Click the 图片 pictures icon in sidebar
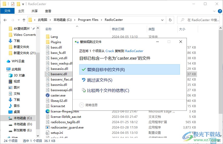The image size is (223, 144). tap(10, 88)
